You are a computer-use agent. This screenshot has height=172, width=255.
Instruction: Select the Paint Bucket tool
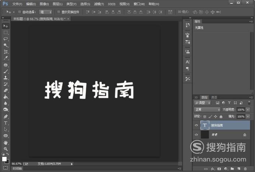(6, 97)
